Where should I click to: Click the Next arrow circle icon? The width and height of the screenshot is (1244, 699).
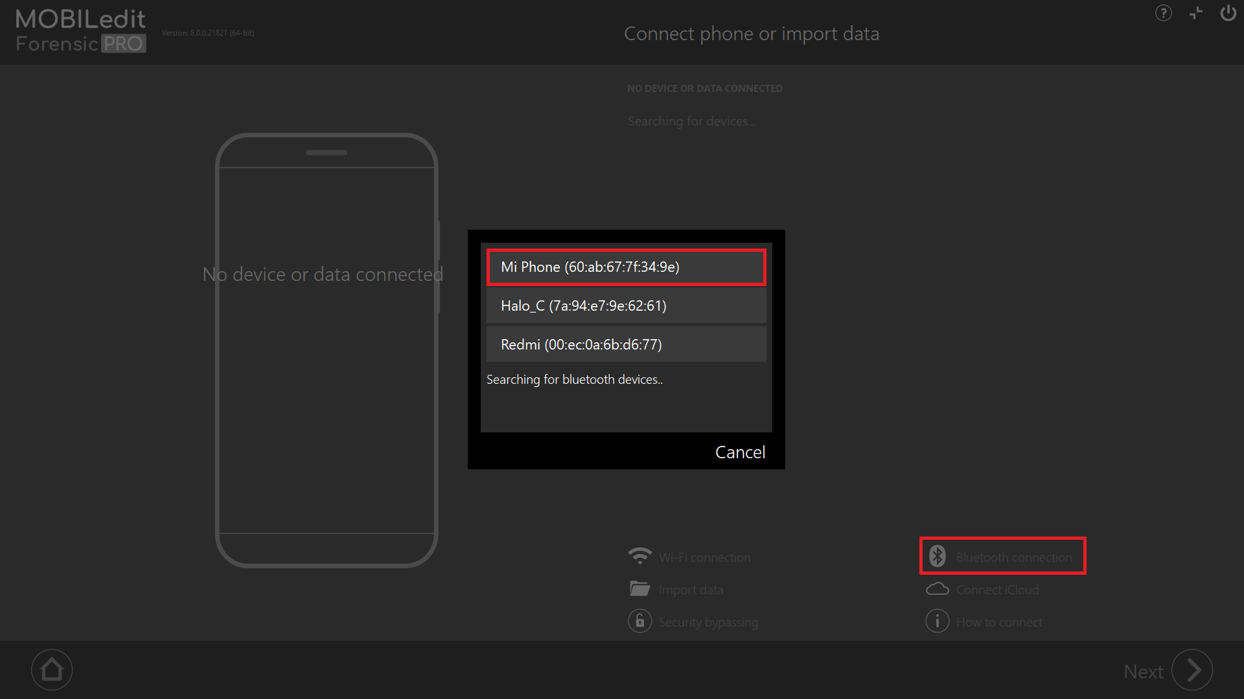click(1192, 671)
